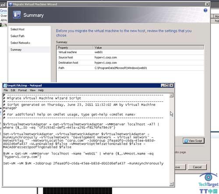Click the Migrate Wizard title bar icon
The height and width of the screenshot is (194, 219).
click(11, 4)
